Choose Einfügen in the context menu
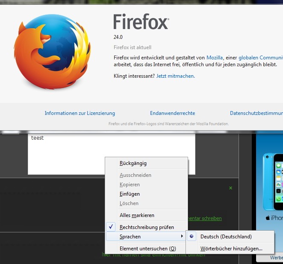Image resolution: width=283 pixels, height=264 pixels. (146, 194)
